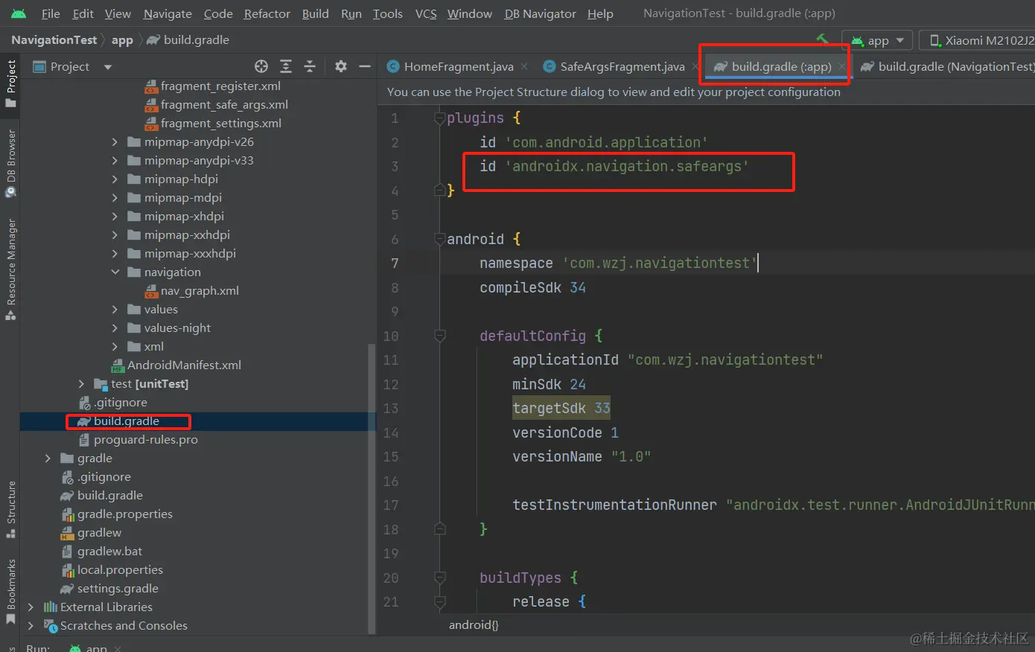The image size is (1035, 652).
Task: Open Project panel settings gear
Action: click(x=341, y=66)
